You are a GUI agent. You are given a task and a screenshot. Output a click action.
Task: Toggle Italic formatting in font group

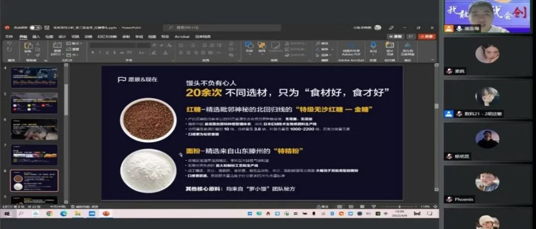(99, 52)
